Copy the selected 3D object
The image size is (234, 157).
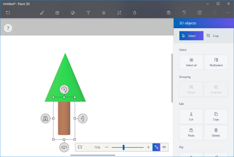click(216, 116)
